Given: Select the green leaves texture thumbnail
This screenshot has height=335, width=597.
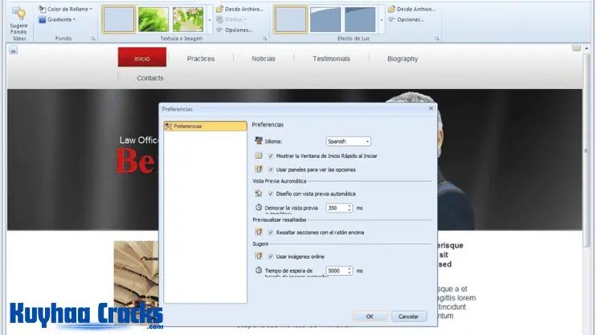Looking at the screenshot, I should point(153,19).
